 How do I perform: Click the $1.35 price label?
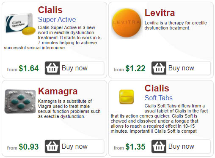click(x=135, y=147)
